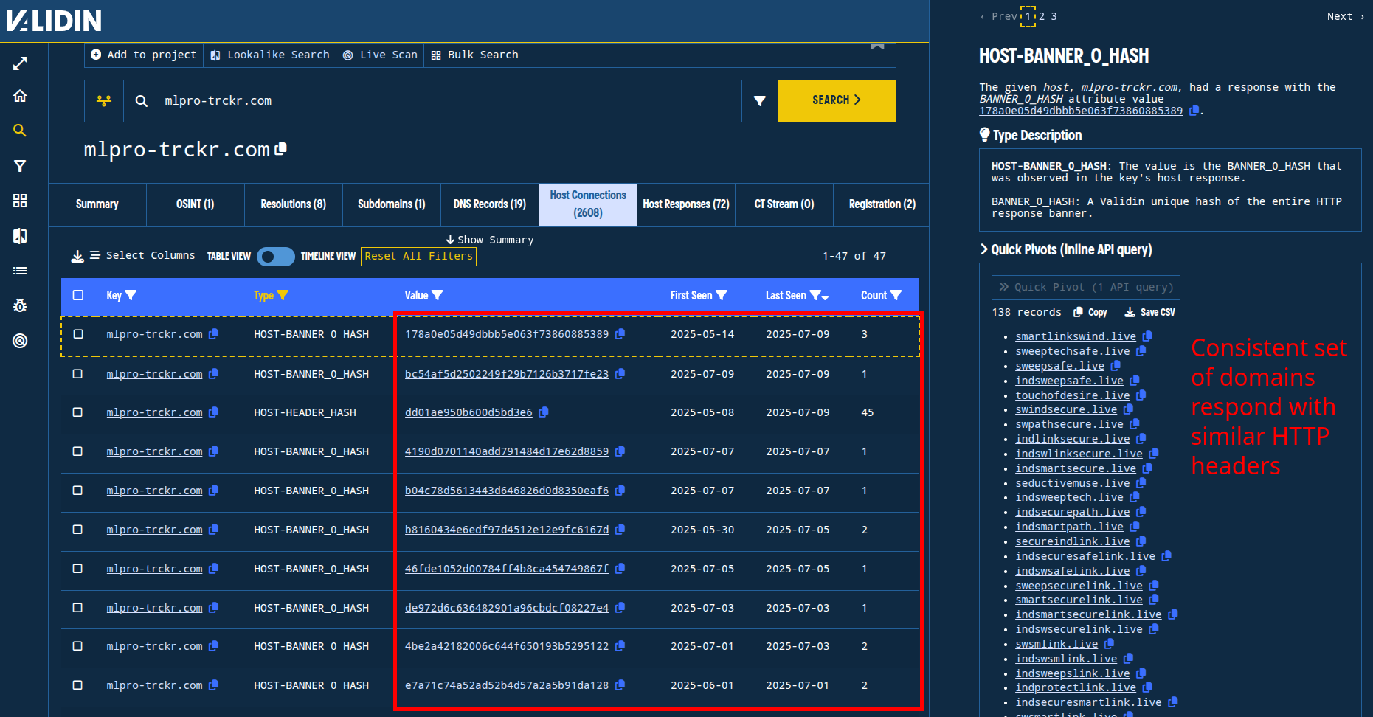This screenshot has height=717, width=1373.
Task: Open the target sidebar icon
Action: point(20,341)
